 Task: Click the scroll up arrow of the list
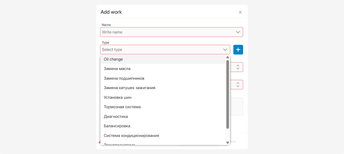point(228,57)
